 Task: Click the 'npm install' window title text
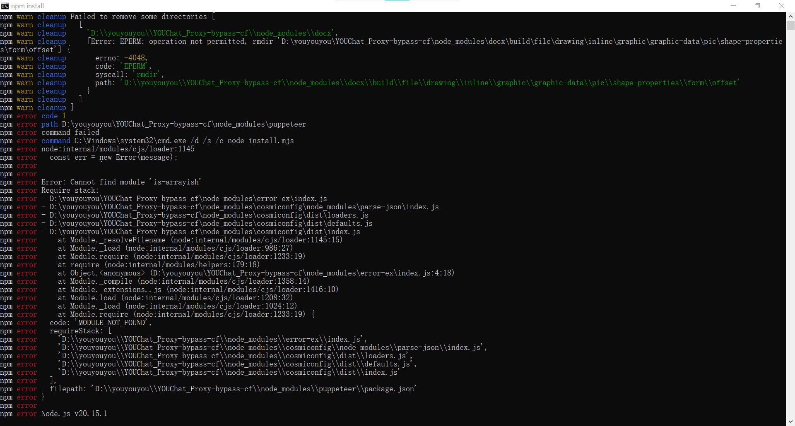click(x=27, y=6)
